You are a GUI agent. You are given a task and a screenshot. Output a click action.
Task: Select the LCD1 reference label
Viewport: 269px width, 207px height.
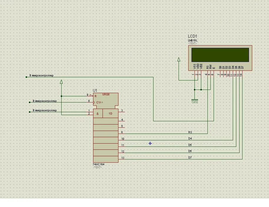[x=192, y=36]
